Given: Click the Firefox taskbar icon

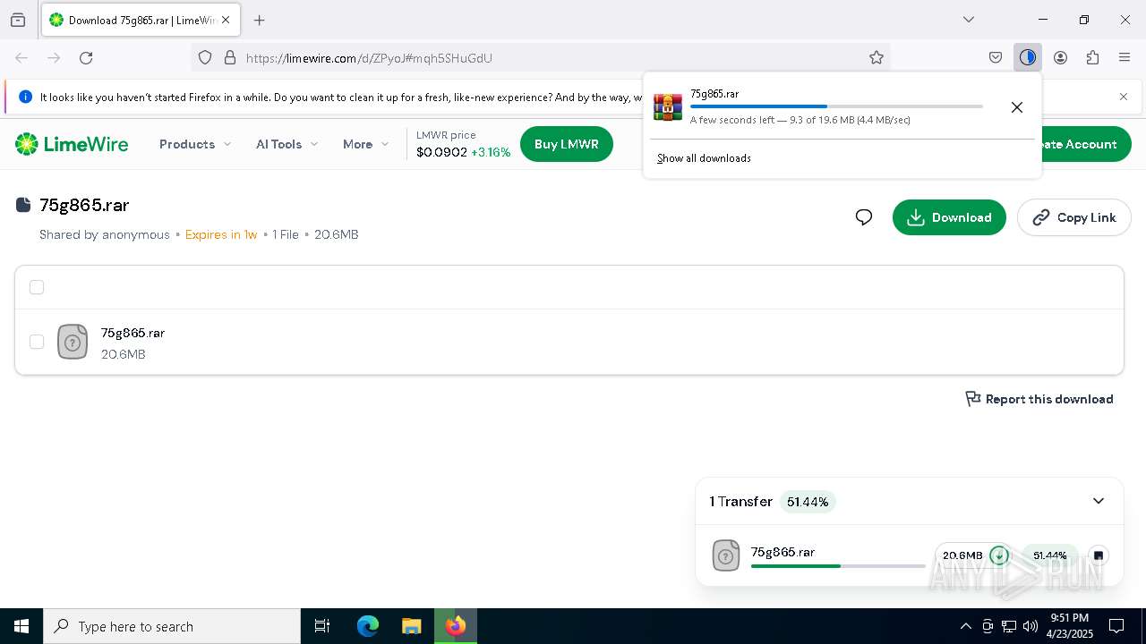Looking at the screenshot, I should 456,626.
